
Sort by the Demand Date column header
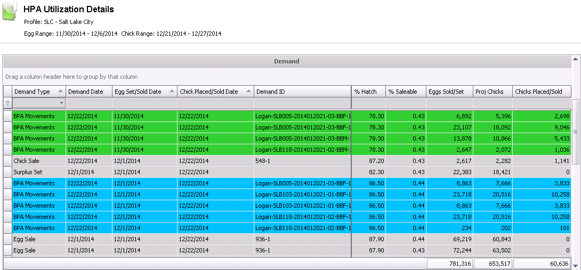pyautogui.click(x=88, y=92)
